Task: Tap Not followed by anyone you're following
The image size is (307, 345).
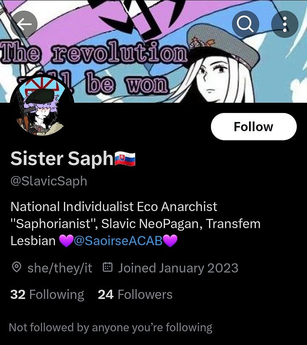Action: 110,328
